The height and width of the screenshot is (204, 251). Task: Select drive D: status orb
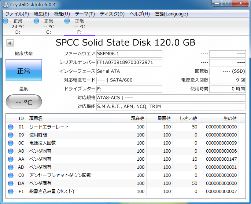5,21
